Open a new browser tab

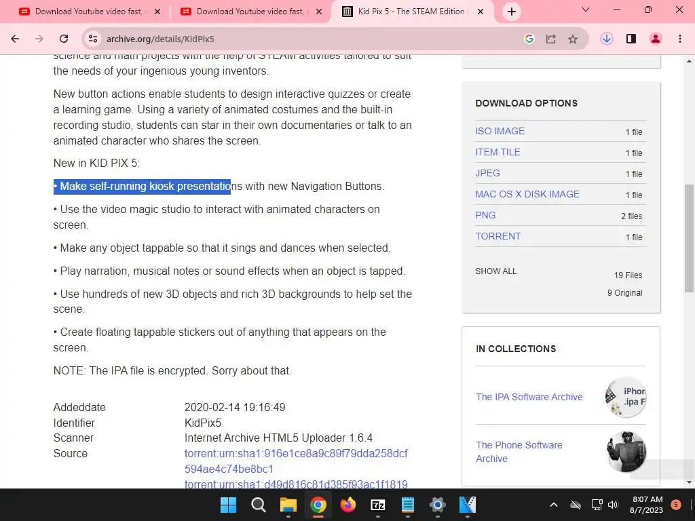click(x=512, y=12)
